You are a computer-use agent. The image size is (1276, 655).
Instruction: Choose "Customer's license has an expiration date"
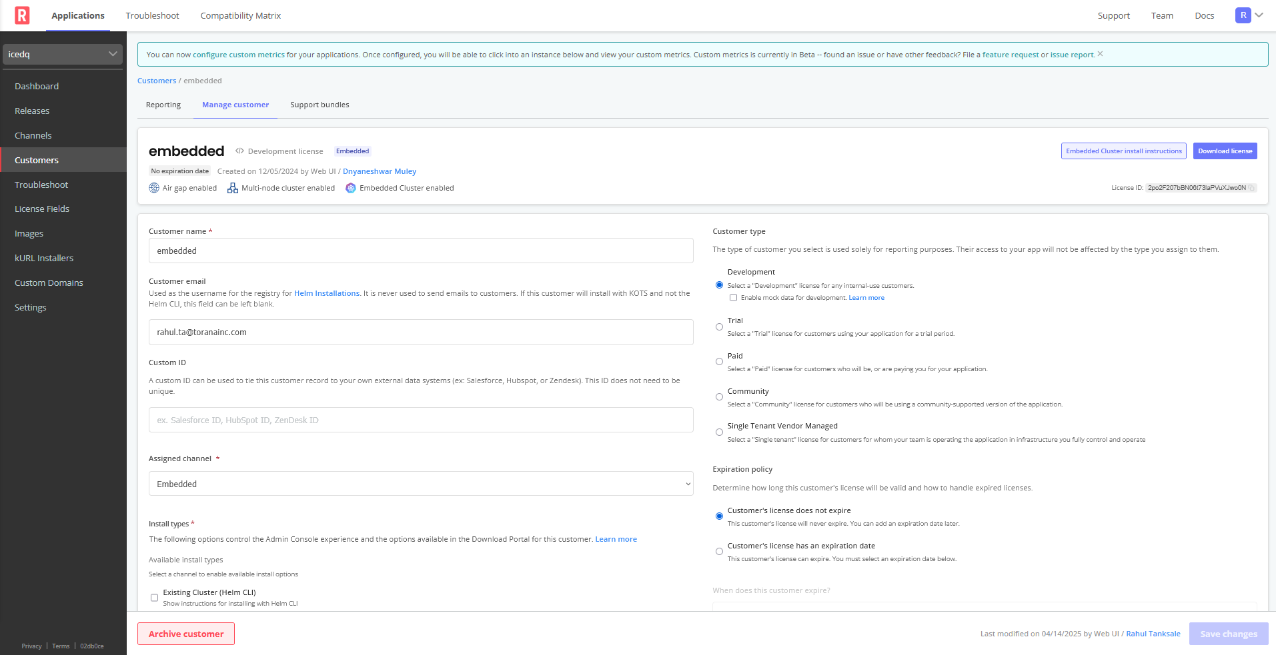[x=719, y=552]
